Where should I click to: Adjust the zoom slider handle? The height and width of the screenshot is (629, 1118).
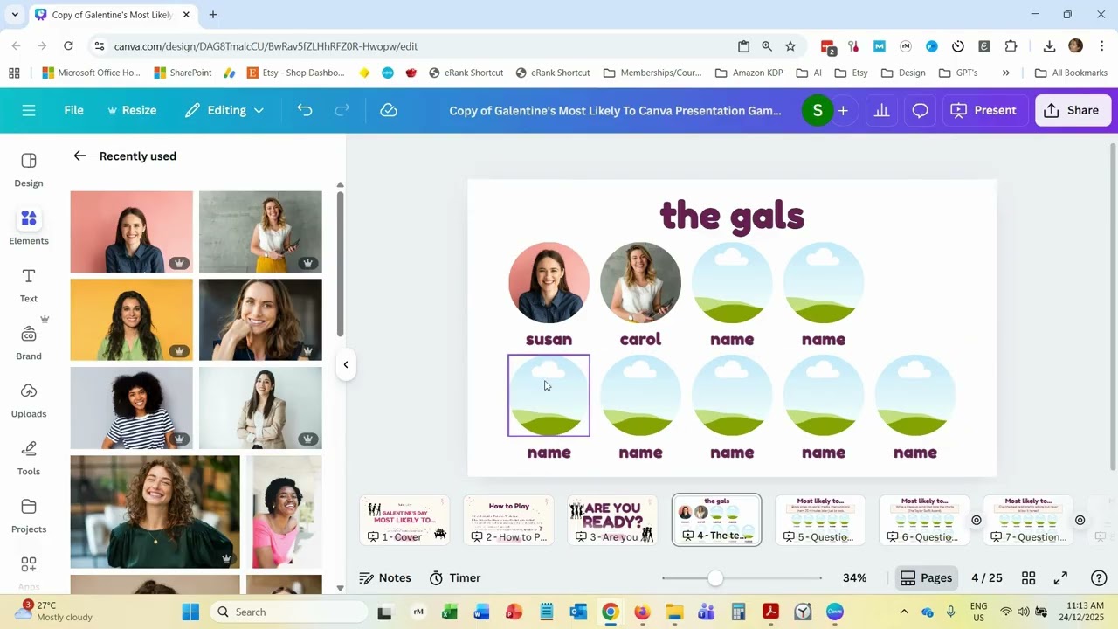click(715, 577)
